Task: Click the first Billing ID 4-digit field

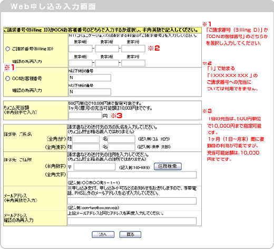Action: click(81, 49)
